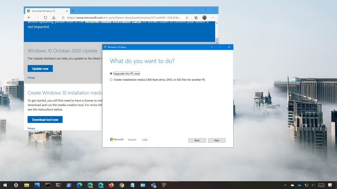Click the browser Home icon

pos(54,18)
